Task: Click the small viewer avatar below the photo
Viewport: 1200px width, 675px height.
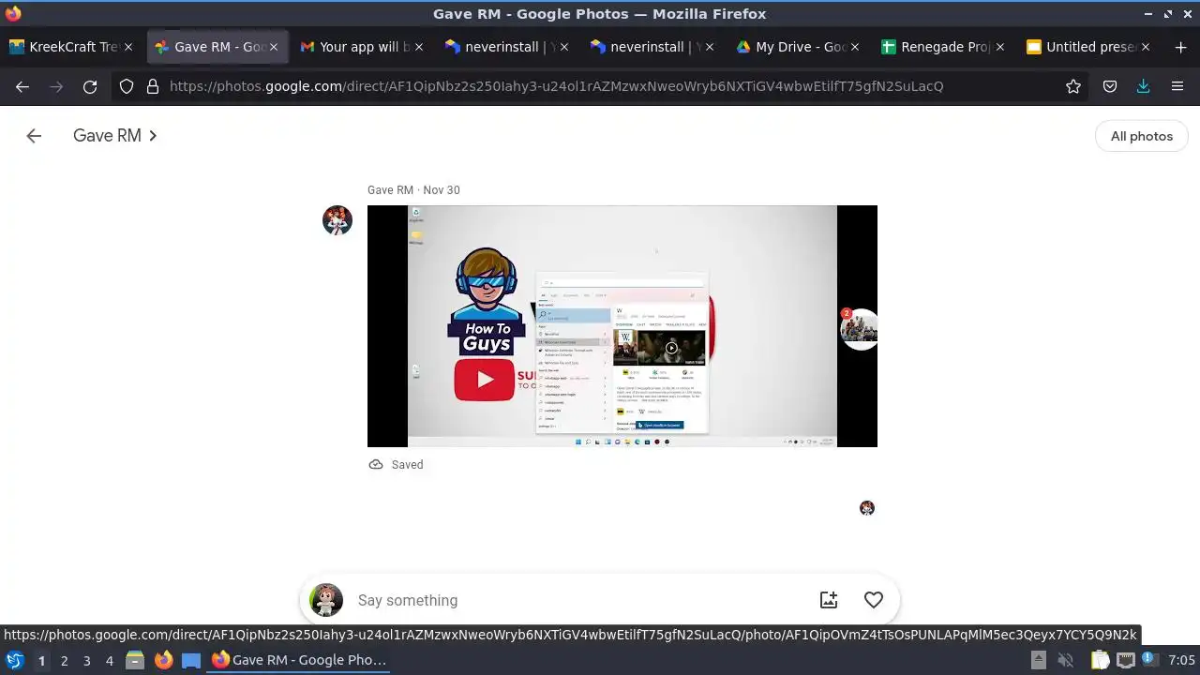Action: click(x=867, y=508)
